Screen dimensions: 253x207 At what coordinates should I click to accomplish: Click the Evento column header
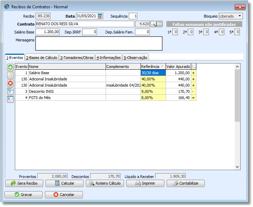pos(22,67)
